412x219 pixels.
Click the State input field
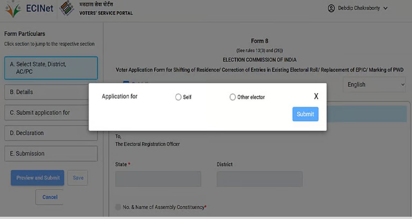(158, 179)
